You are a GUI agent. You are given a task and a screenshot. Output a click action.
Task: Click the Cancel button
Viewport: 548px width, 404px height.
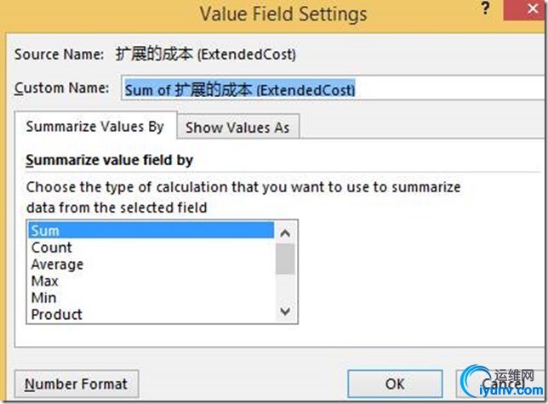pyautogui.click(x=502, y=384)
